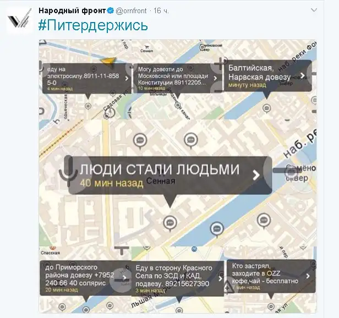Open the #Питердержись hashtag
339x318 pixels.
(93, 26)
